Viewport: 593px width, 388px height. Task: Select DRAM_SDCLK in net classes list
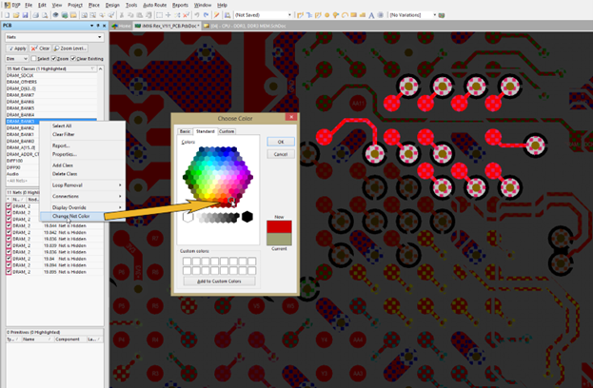pyautogui.click(x=21, y=75)
